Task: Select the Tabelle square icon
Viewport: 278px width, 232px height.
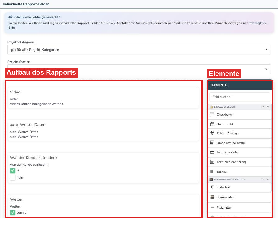Action: (211, 172)
